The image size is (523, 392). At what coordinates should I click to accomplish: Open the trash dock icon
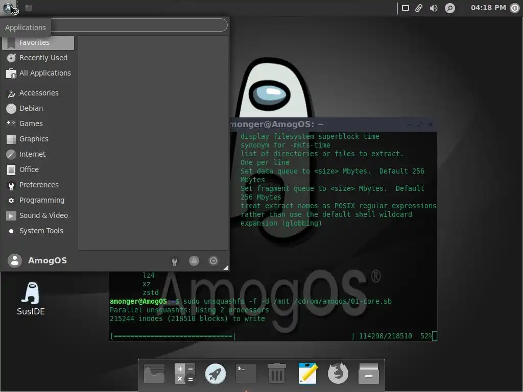(x=277, y=374)
